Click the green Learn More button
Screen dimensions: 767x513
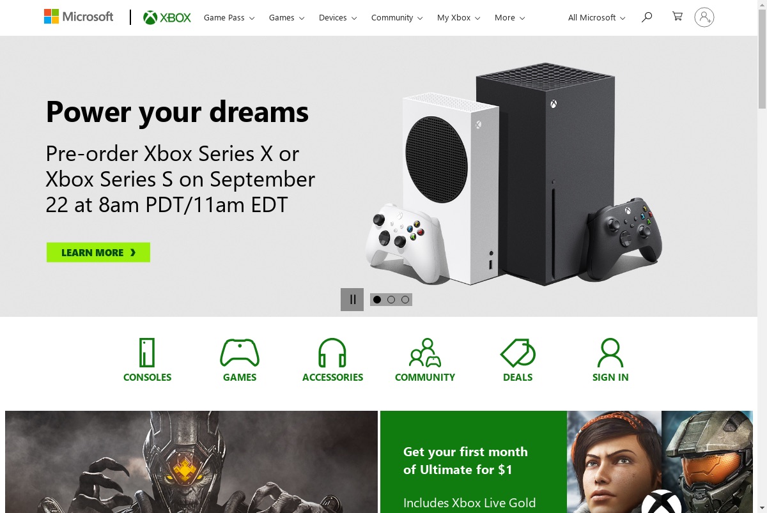tap(98, 252)
